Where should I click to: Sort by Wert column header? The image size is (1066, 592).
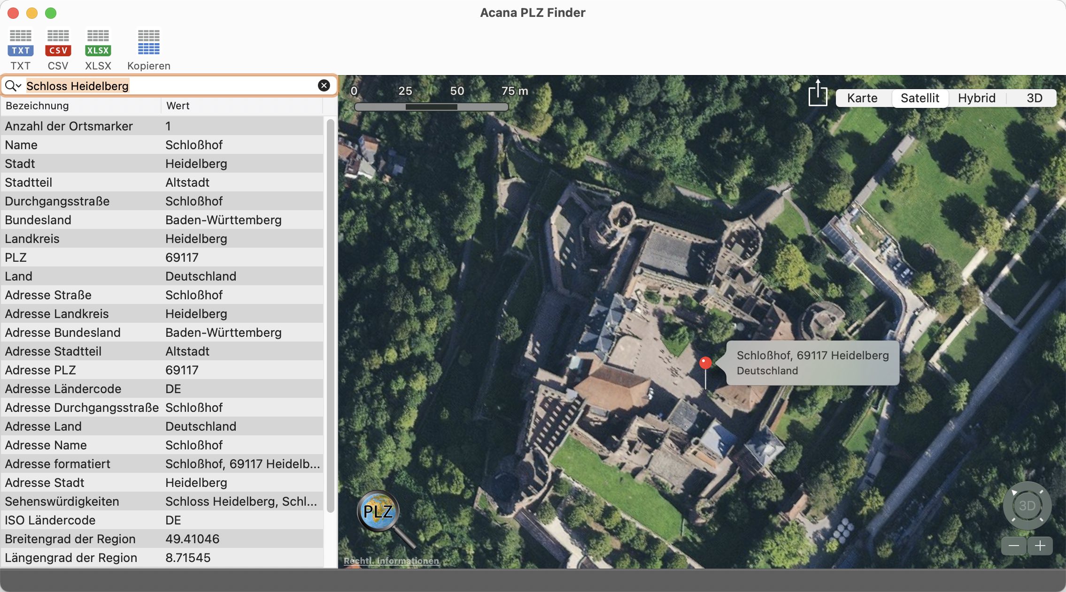(x=242, y=106)
